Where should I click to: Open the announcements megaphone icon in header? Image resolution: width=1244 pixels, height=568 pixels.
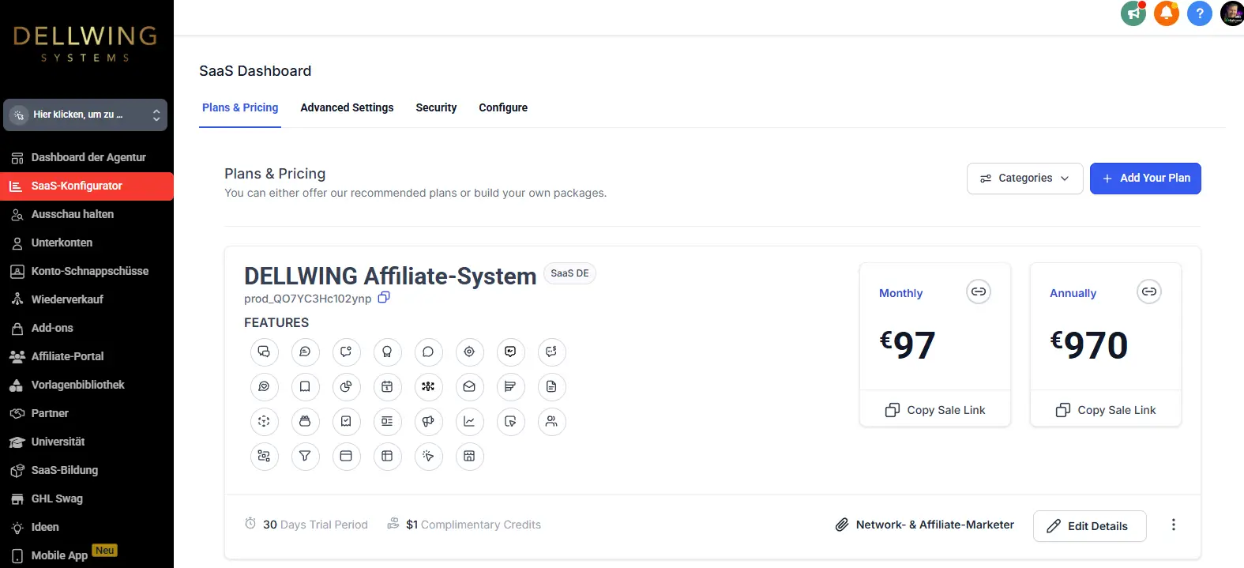pos(1133,13)
